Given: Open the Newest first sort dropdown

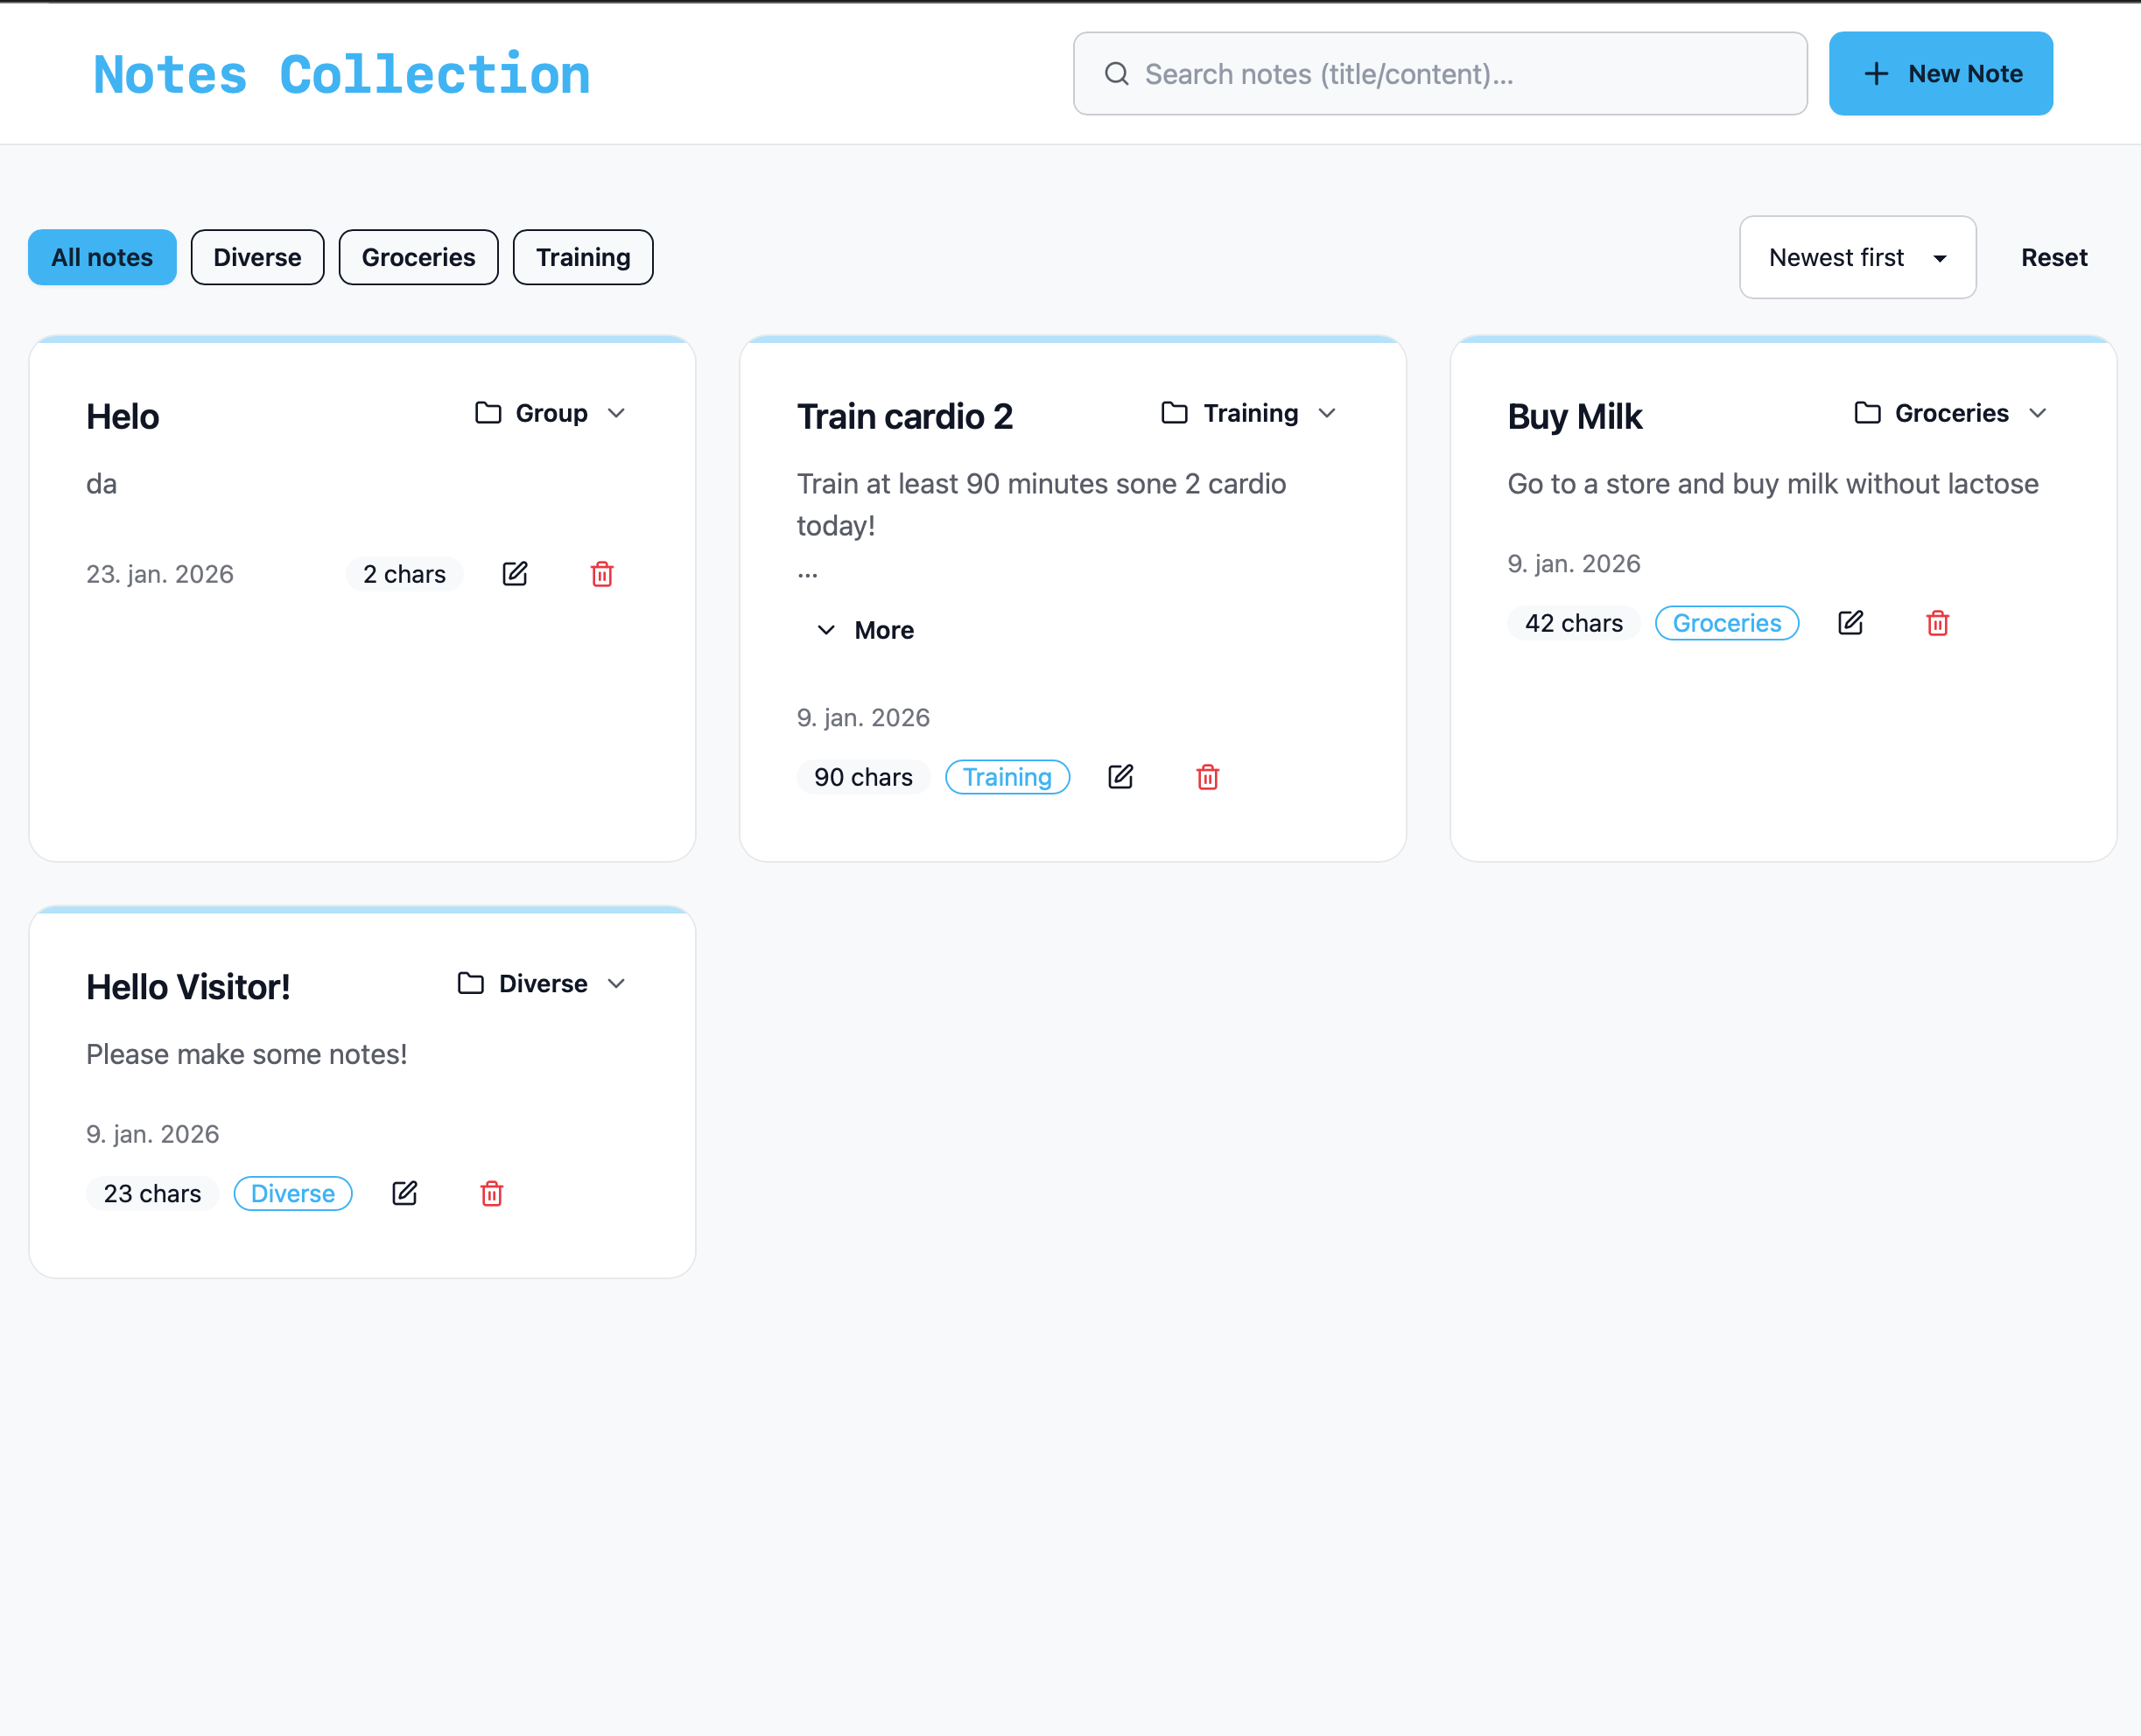Looking at the screenshot, I should click(x=1857, y=258).
